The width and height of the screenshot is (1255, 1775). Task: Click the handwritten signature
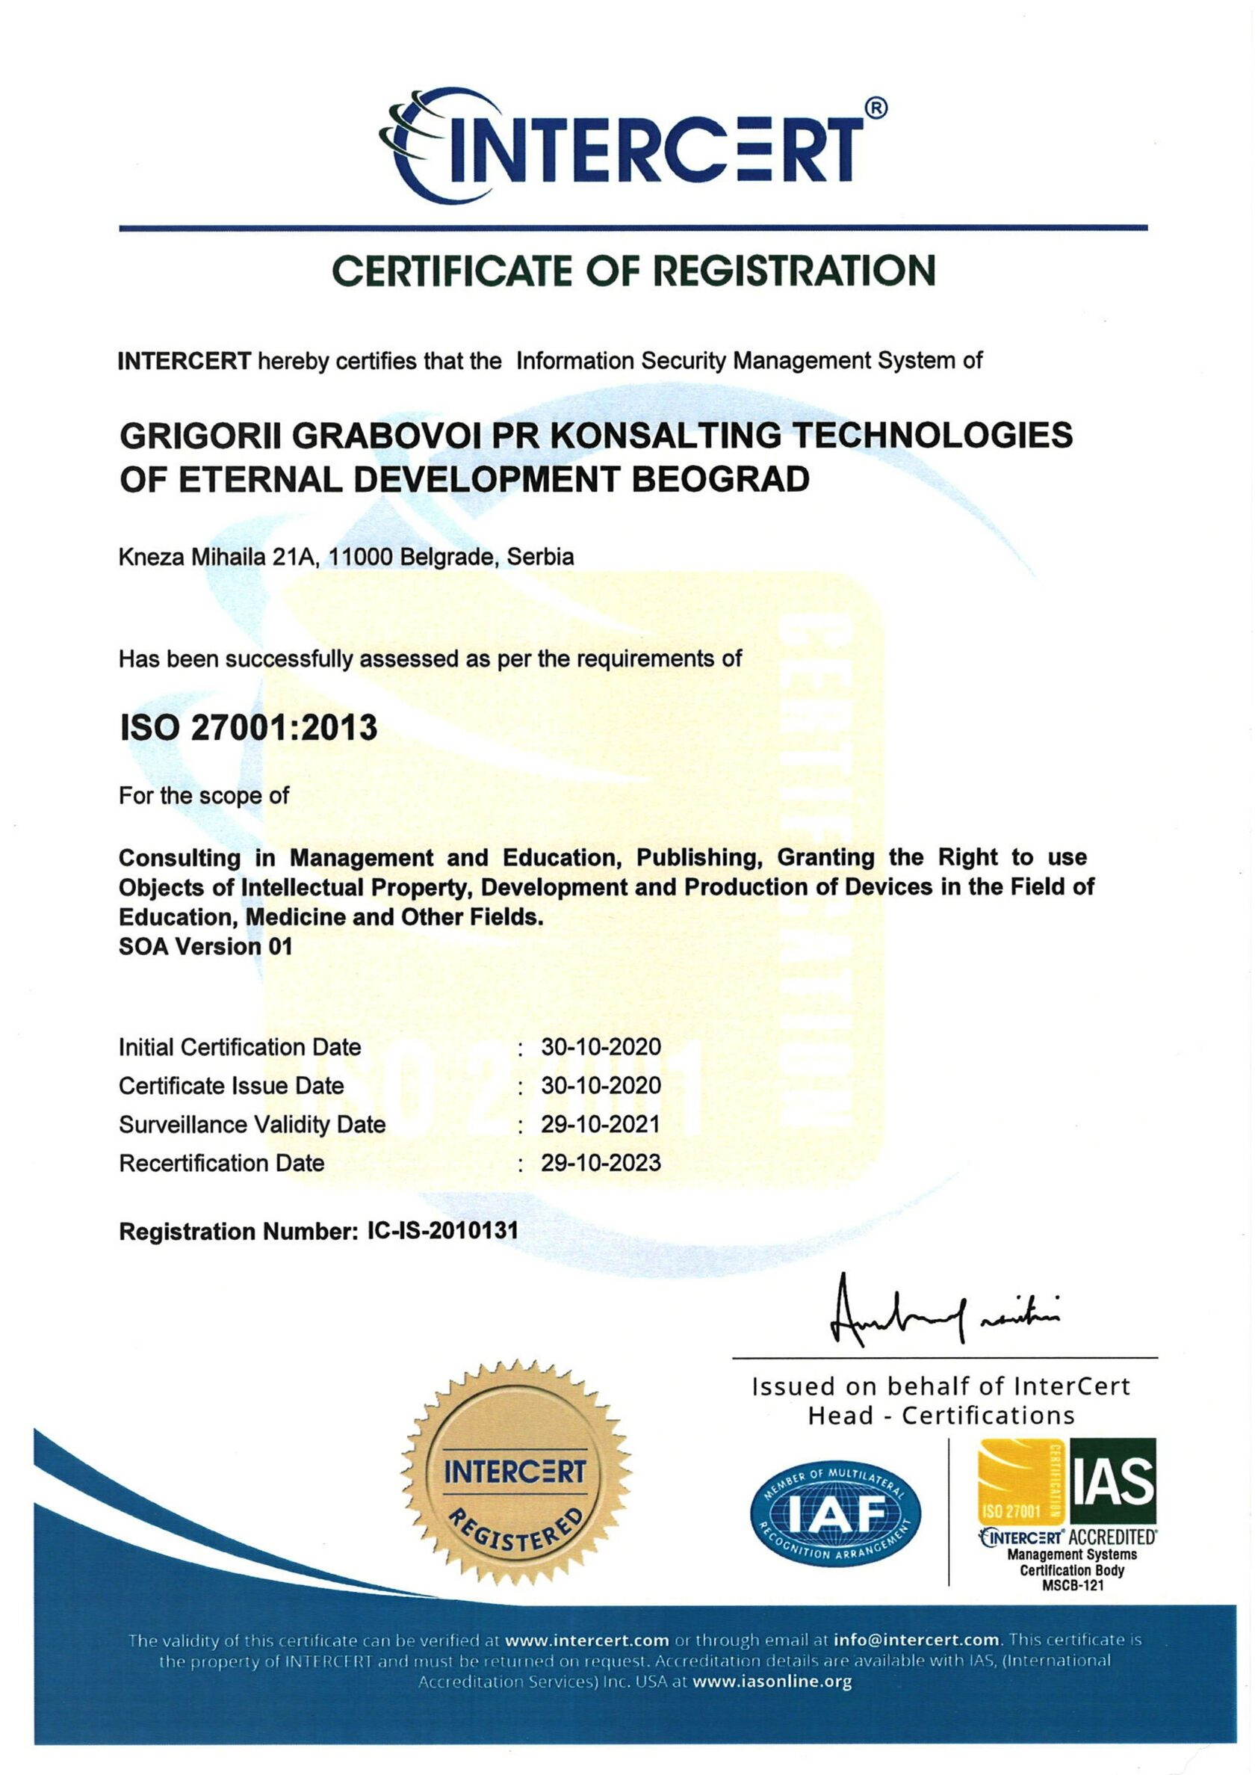point(944,1311)
